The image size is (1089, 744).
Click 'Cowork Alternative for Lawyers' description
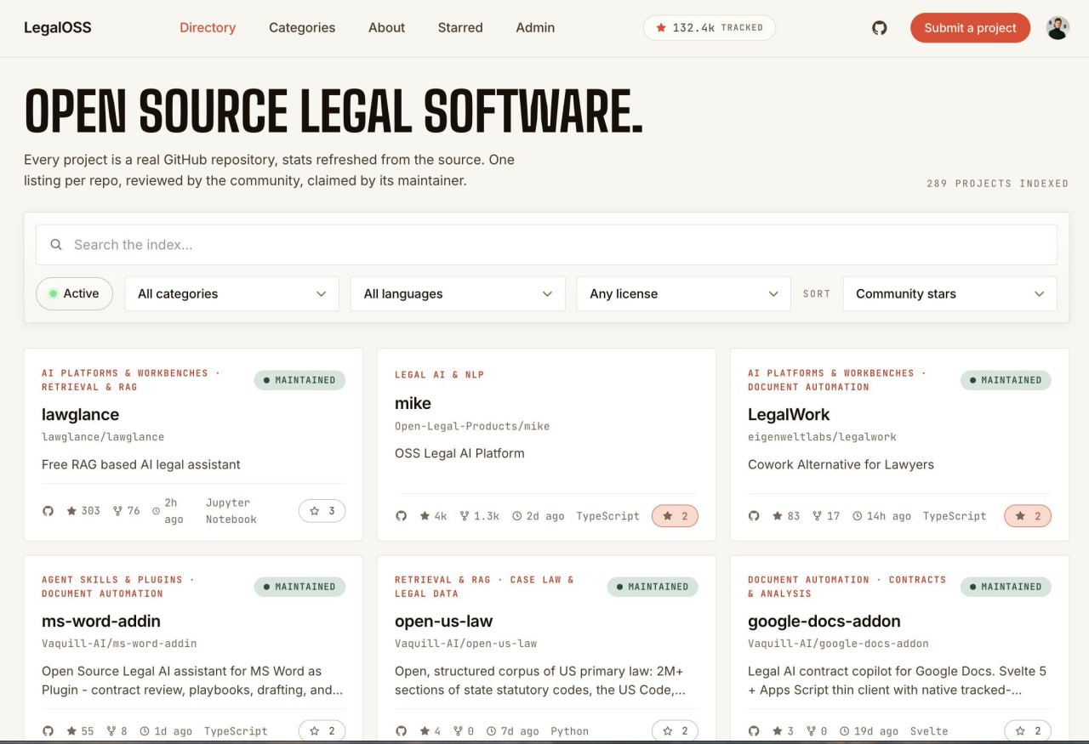pos(841,464)
